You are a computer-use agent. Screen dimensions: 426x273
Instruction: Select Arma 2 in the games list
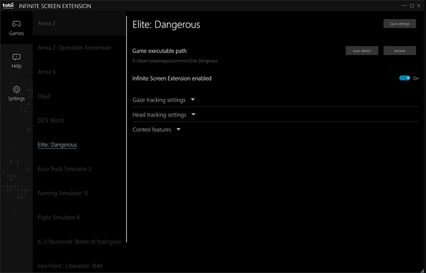pyautogui.click(x=79, y=23)
